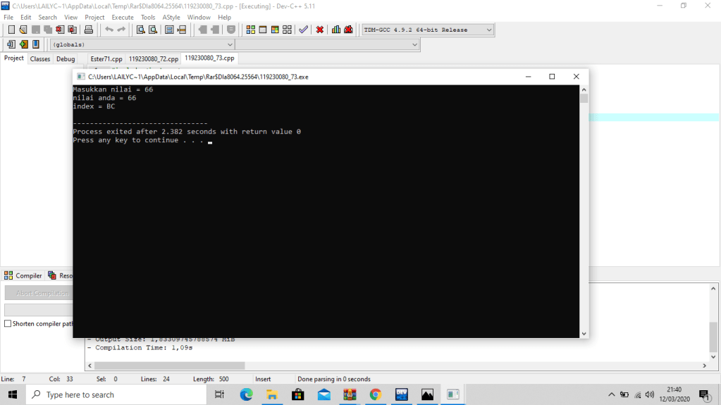Click the red X stop execution icon

coord(319,30)
